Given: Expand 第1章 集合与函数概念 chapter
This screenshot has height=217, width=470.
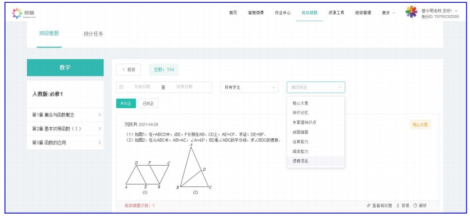Looking at the screenshot, I should (x=65, y=114).
